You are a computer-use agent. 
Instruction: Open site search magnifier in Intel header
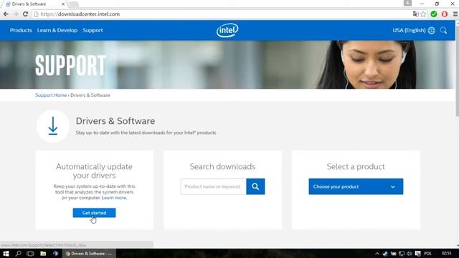pos(443,30)
